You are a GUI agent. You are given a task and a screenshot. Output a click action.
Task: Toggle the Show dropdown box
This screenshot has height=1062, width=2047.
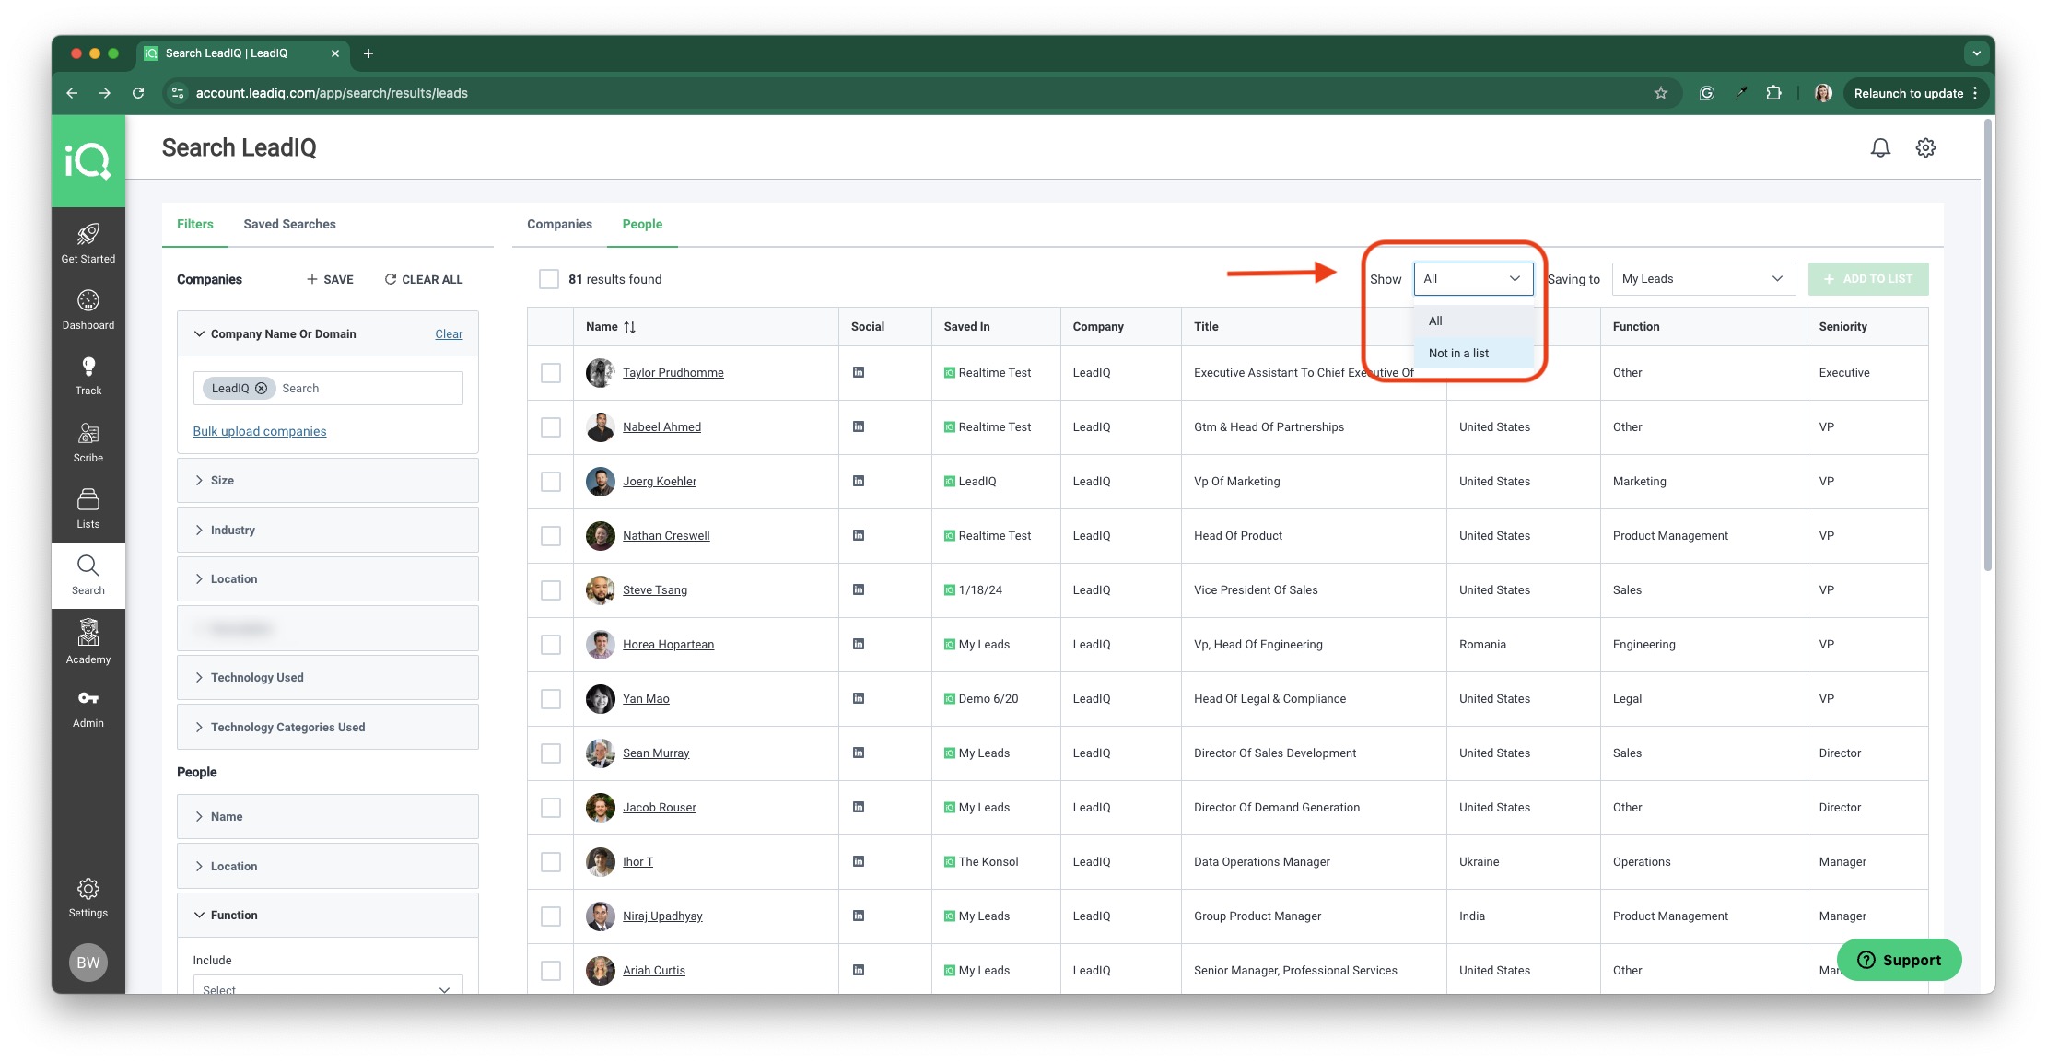pyautogui.click(x=1473, y=279)
